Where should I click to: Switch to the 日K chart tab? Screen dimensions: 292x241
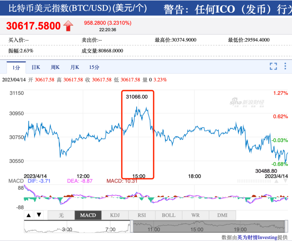coord(36,67)
